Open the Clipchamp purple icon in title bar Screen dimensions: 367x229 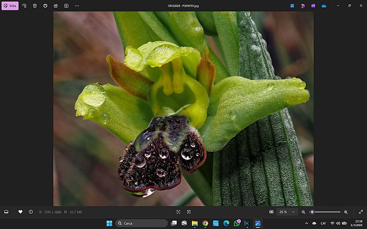click(313, 5)
